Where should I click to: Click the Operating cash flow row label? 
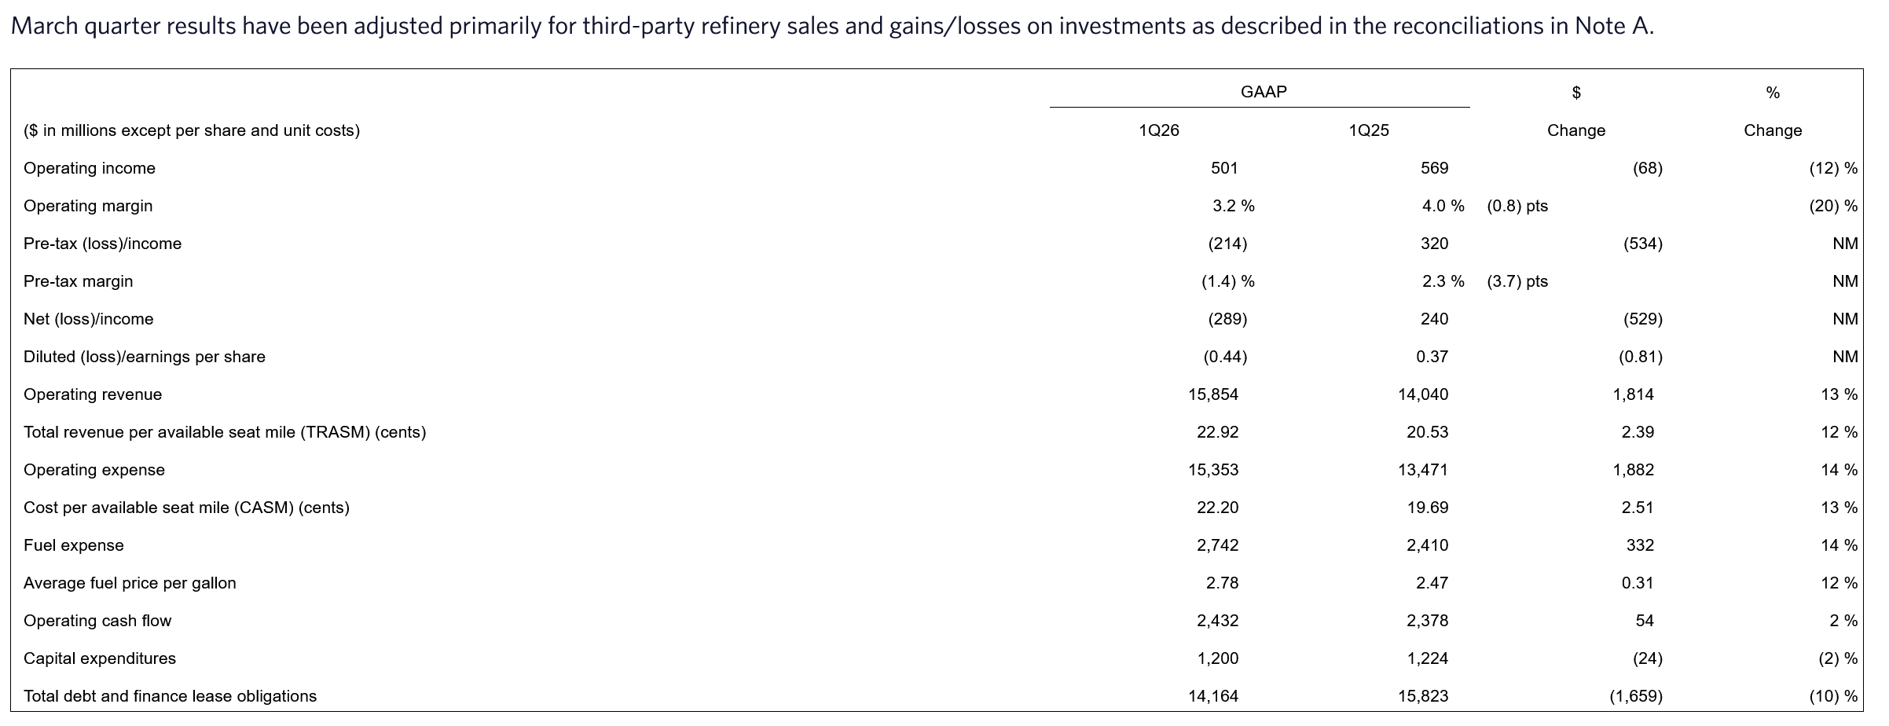tap(97, 621)
